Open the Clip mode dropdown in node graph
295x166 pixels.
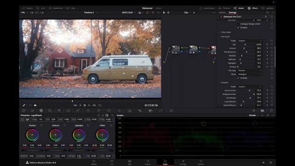(x=187, y=12)
